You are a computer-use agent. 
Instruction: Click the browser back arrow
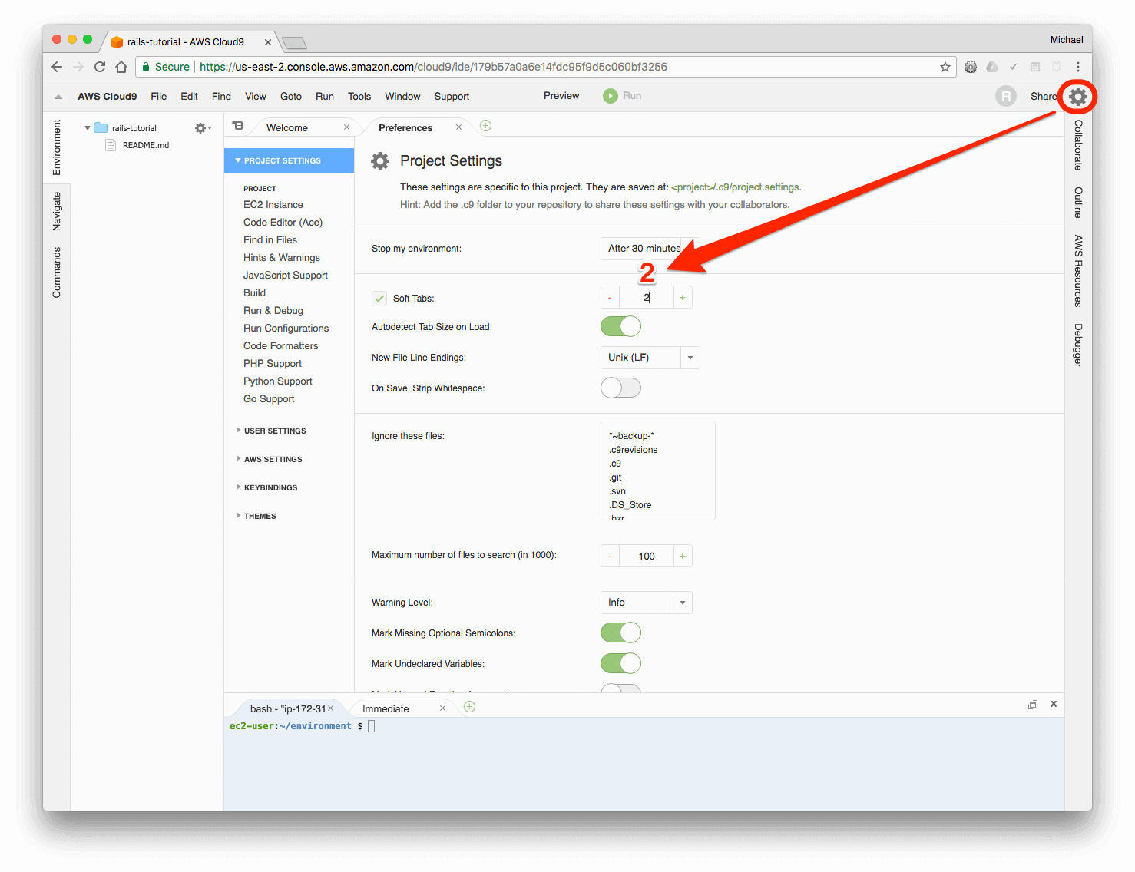pyautogui.click(x=57, y=67)
